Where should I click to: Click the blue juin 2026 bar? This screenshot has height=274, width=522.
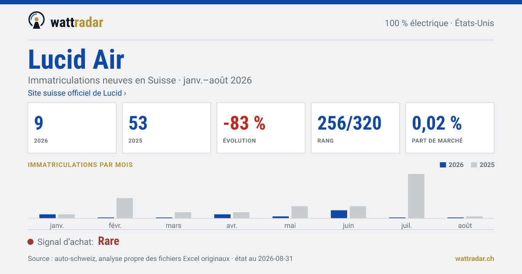point(339,214)
